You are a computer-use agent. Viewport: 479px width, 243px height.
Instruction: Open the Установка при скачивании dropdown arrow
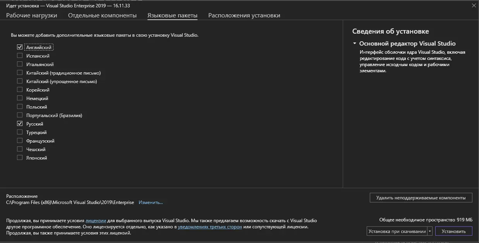[429, 231]
